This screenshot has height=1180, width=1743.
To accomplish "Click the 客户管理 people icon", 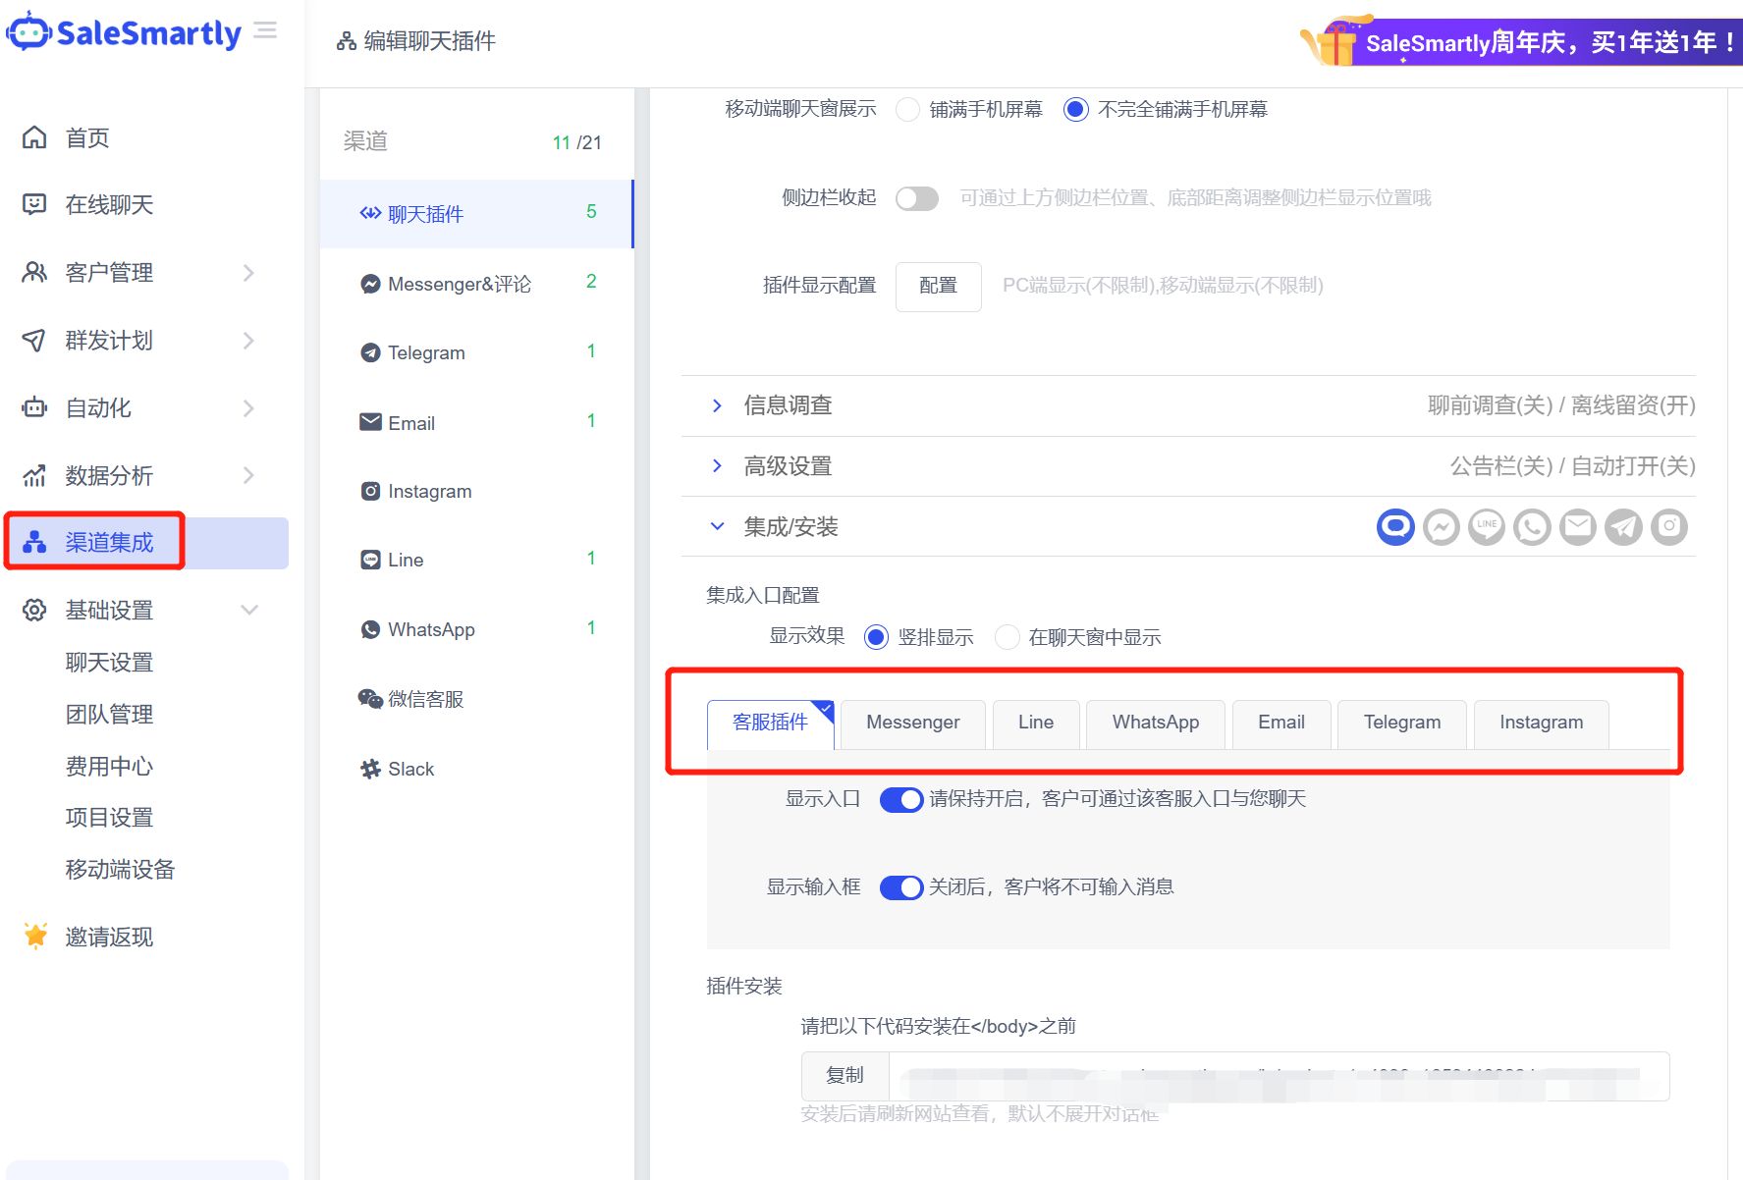I will click(34, 272).
